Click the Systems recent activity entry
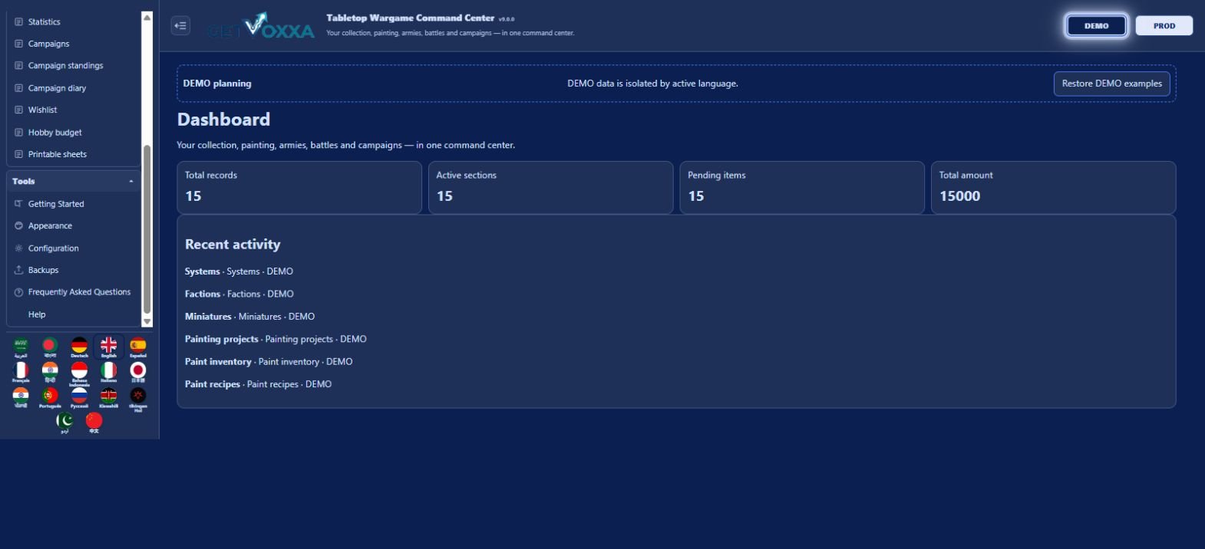The height and width of the screenshot is (549, 1205). (x=239, y=271)
